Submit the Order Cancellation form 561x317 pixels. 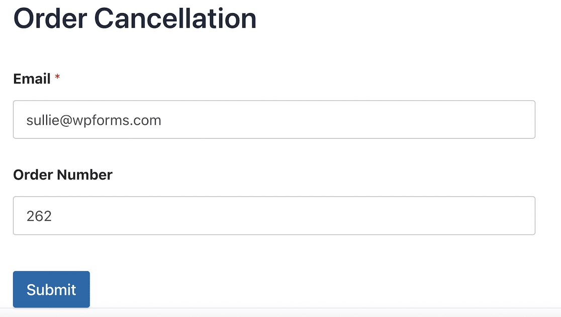point(51,289)
